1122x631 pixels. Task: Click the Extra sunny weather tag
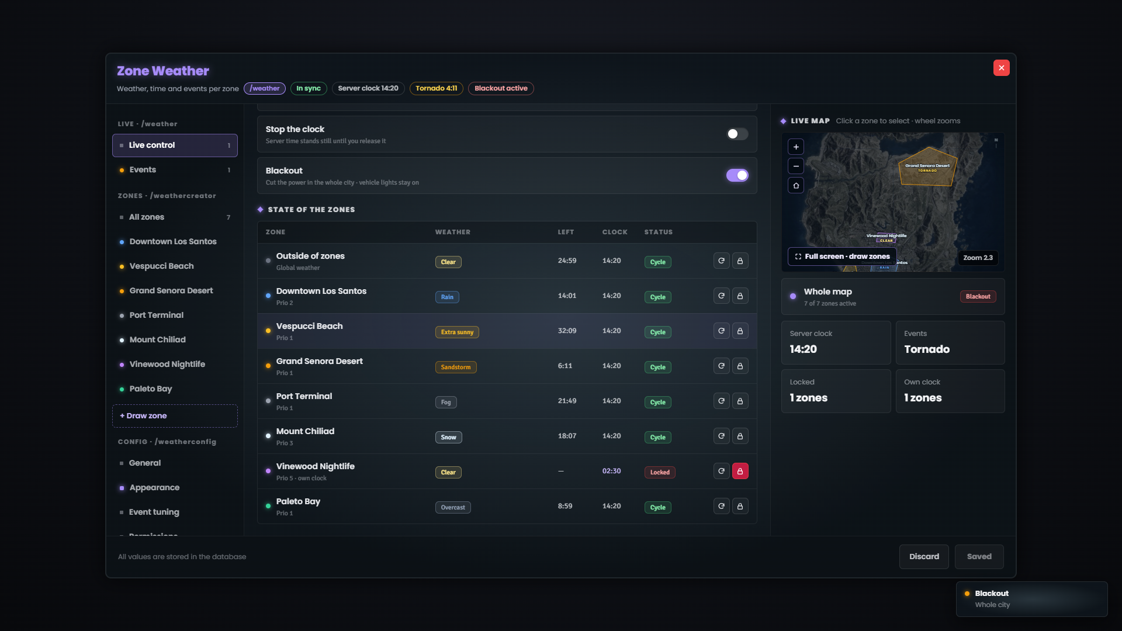point(457,332)
